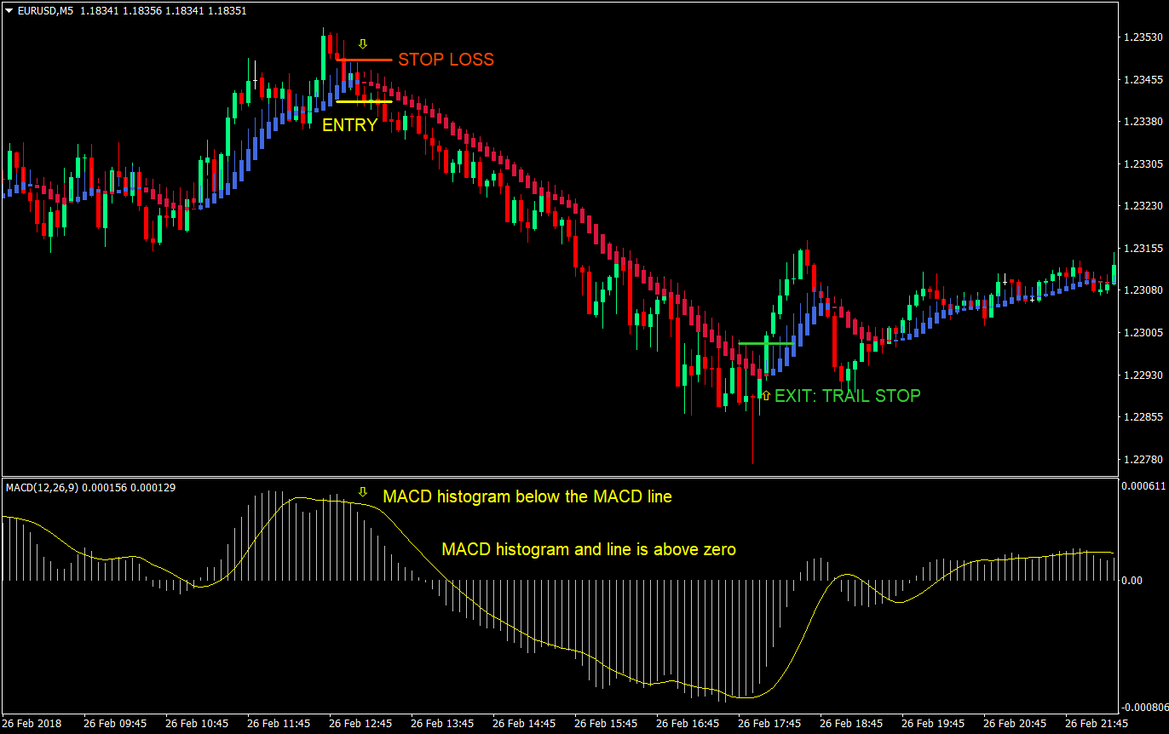Select the red stop loss horizontal line
Image resolution: width=1169 pixels, height=734 pixels.
point(365,60)
